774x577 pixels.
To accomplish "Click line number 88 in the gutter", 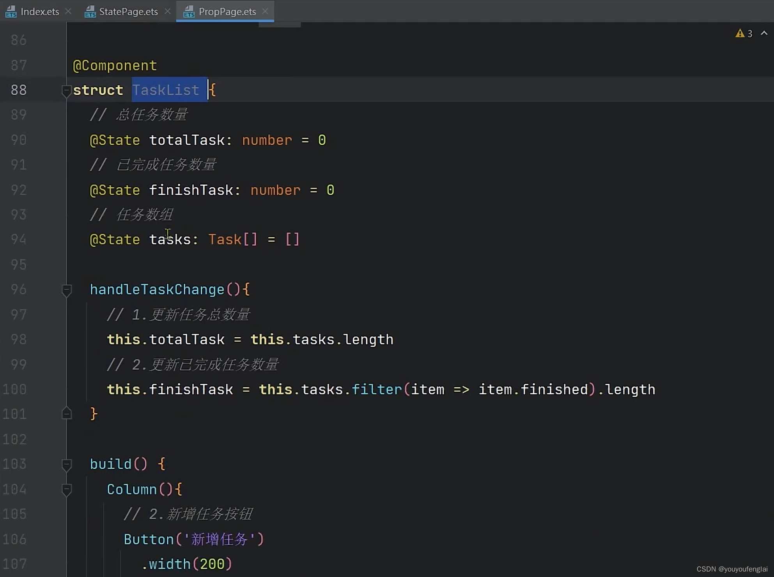I will coord(18,90).
